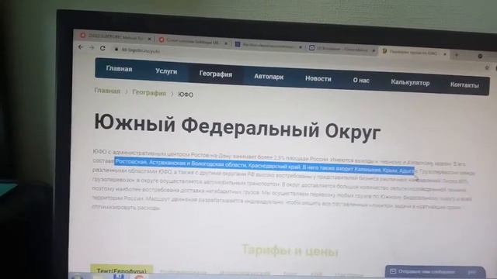Image resolution: width=497 pixels, height=279 pixels.
Task: Go back with the browser back arrow
Action: [81, 47]
